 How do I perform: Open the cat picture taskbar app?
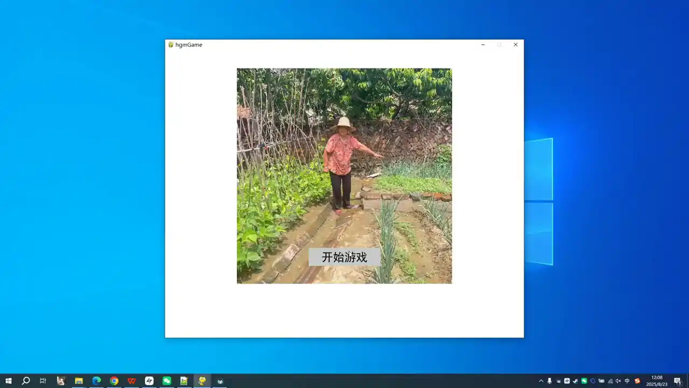tap(61, 381)
